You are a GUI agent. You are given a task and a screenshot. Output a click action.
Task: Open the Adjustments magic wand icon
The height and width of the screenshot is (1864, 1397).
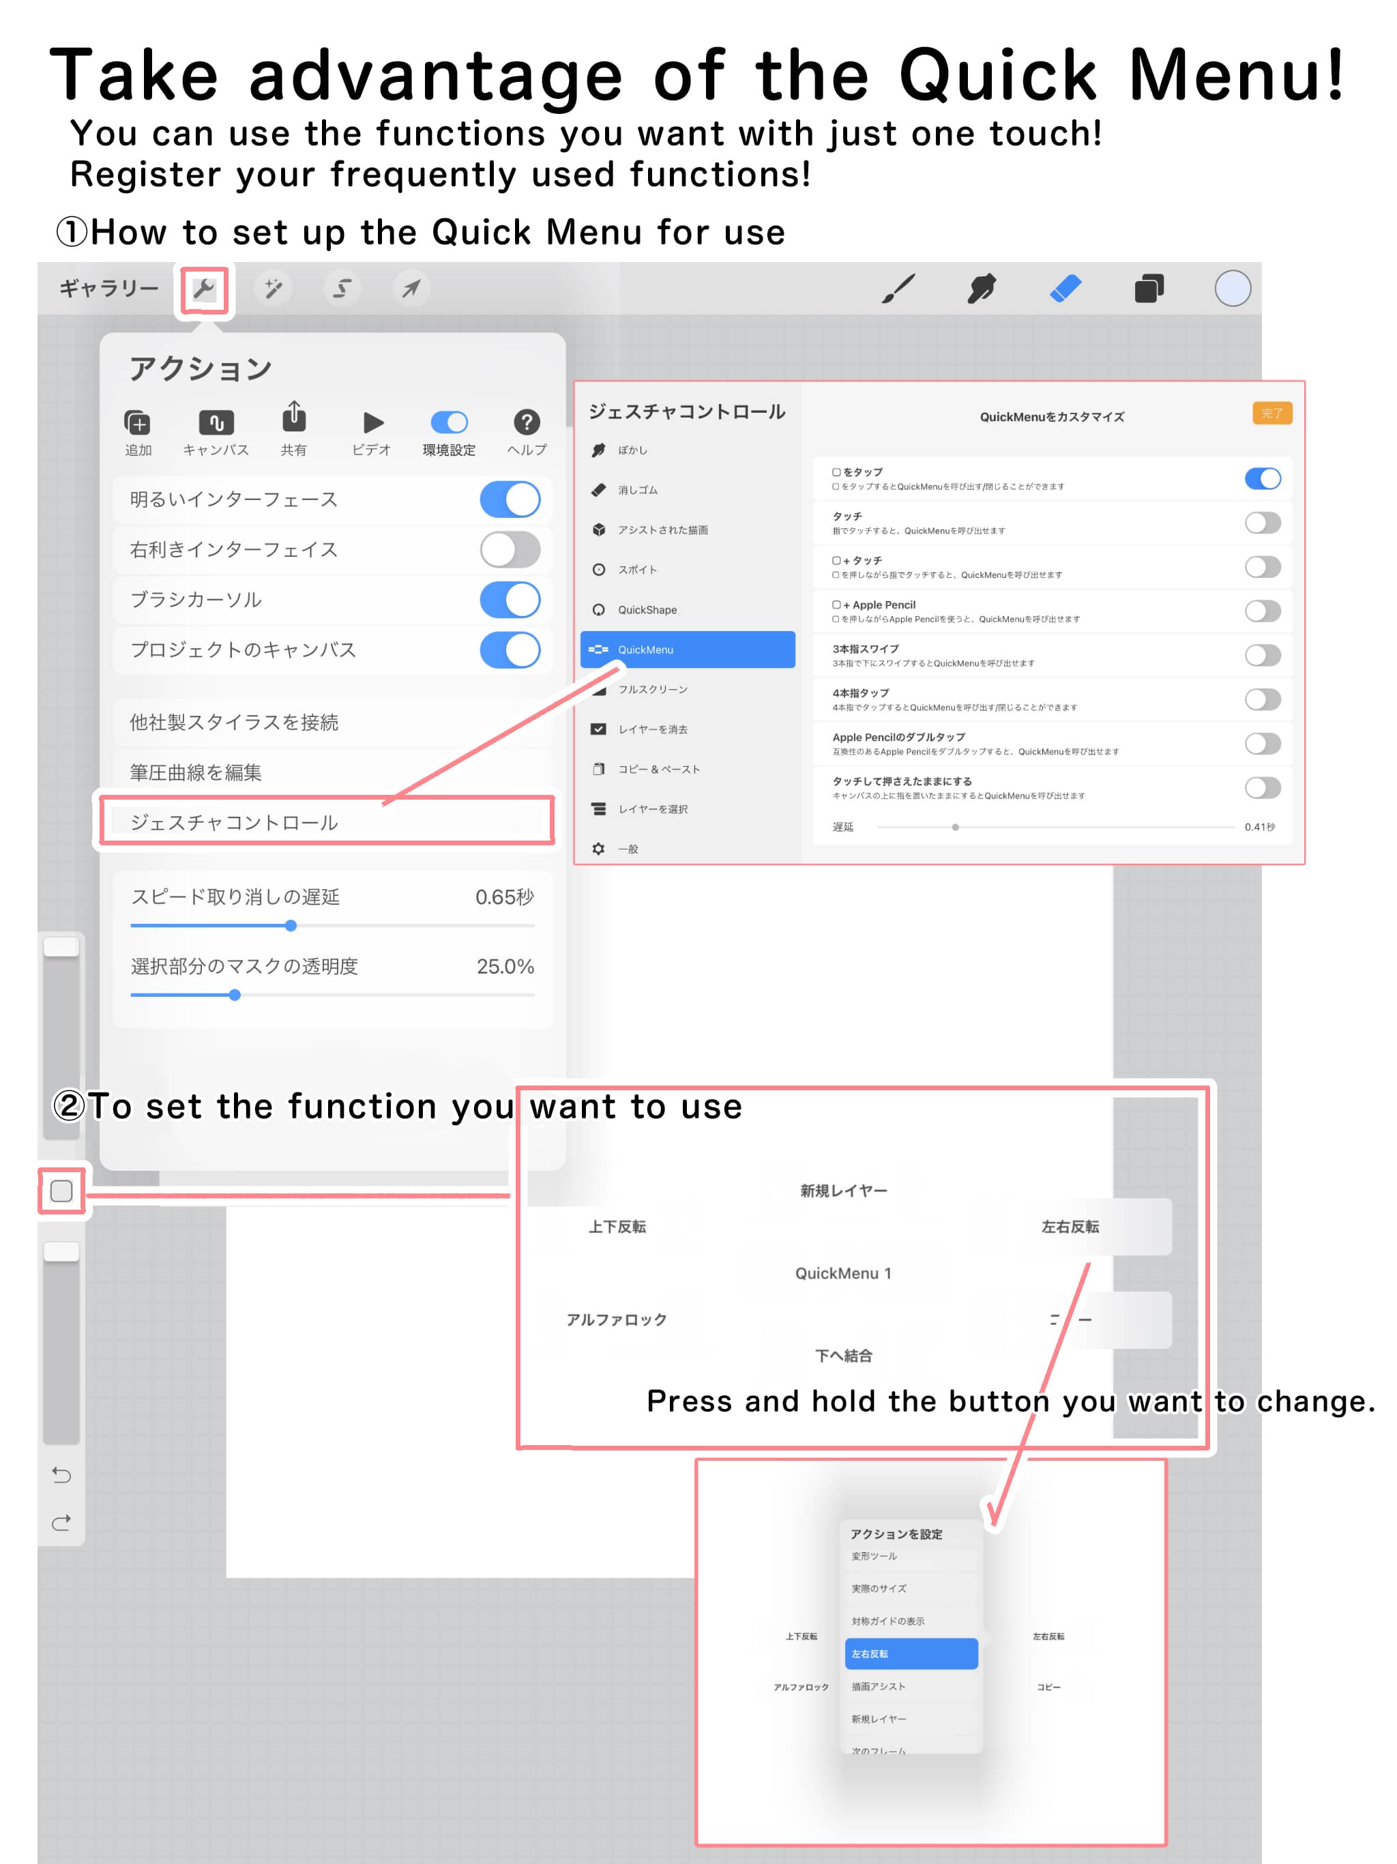coord(273,289)
